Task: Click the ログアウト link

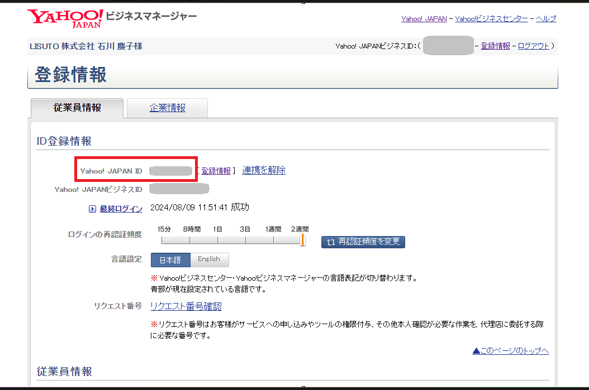Action: click(x=534, y=46)
